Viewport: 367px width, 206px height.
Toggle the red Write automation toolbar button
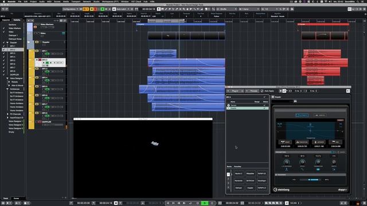pos(95,9)
